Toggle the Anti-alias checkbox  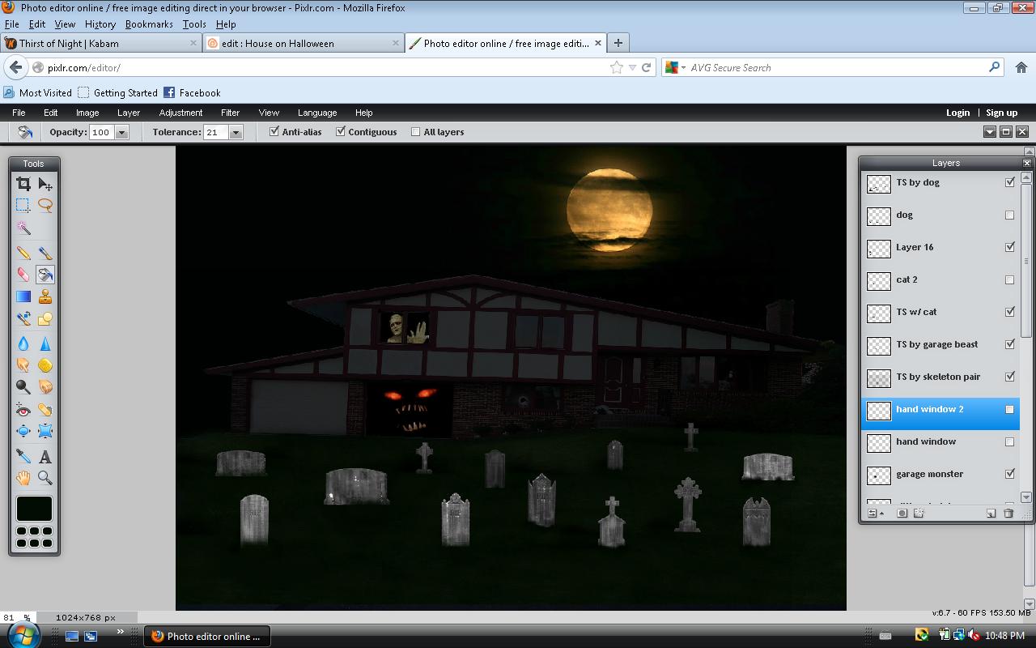pos(274,131)
